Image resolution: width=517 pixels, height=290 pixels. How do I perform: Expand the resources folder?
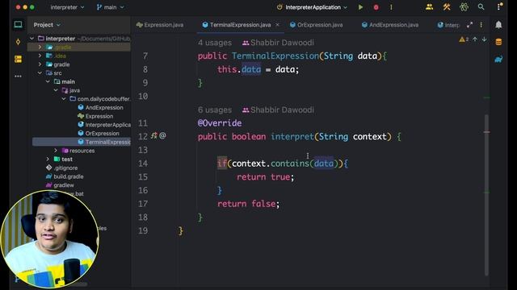[x=56, y=151]
